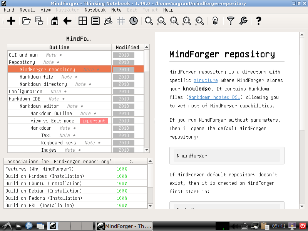Follow the 'Markdown hosted DSL' link
308x231 pixels.
[x=214, y=97]
